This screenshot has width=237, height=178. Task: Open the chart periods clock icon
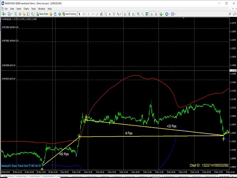(166, 14)
